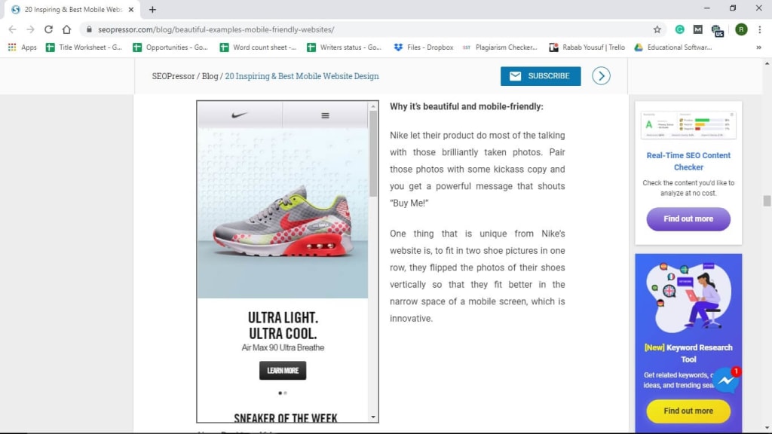Screen dimensions: 772x434
Task: Click the Nike swoosh logo in preview
Action: 240,115
